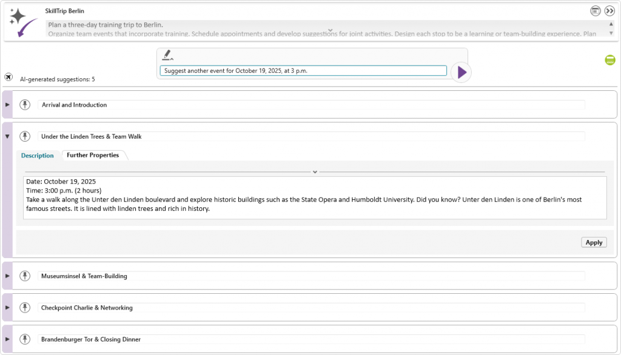
Task: Collapse the Under the Linden Trees item
Action: point(7,136)
